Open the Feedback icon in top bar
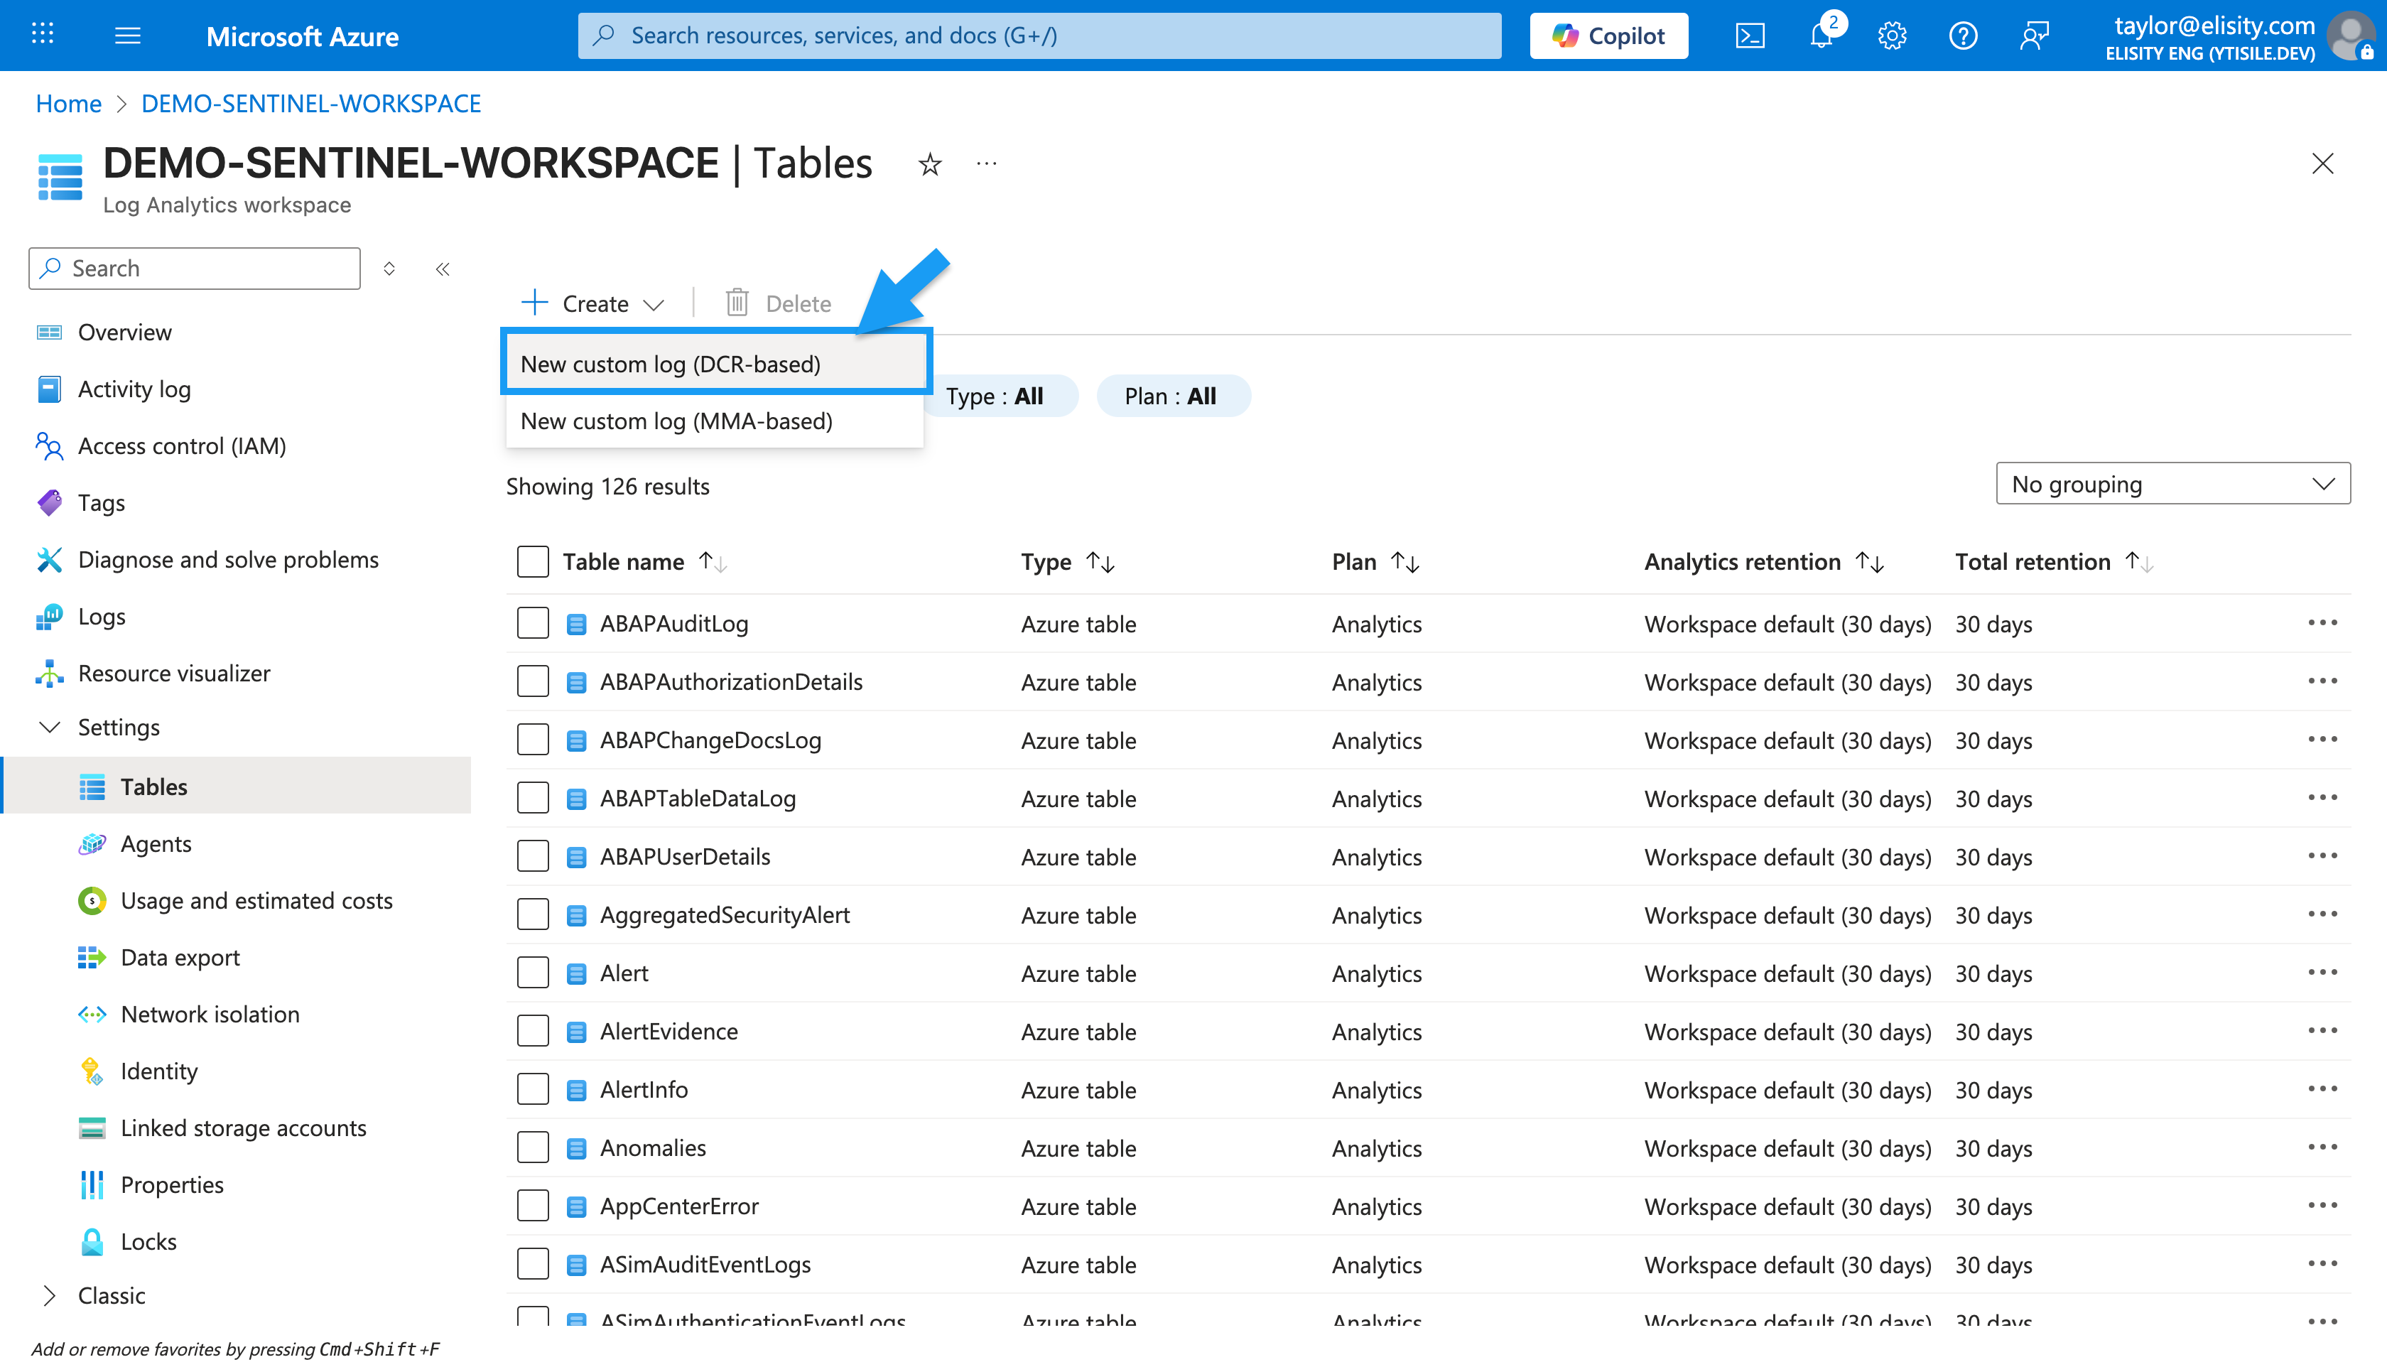2387x1367 pixels. 2034,36
